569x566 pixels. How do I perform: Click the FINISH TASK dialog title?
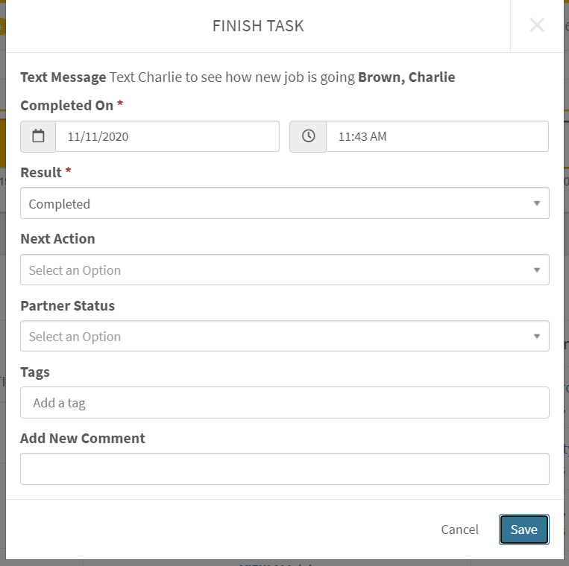coord(258,26)
